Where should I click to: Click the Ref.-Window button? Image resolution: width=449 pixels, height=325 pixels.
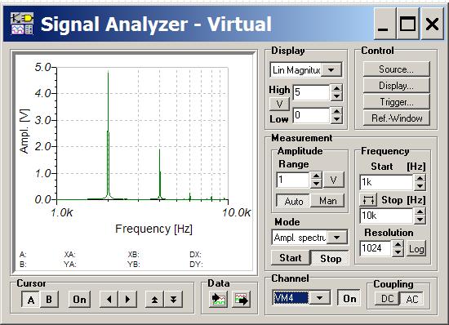[396, 118]
